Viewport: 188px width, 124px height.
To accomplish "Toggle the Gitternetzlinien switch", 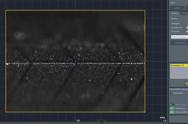I will [x=172, y=112].
